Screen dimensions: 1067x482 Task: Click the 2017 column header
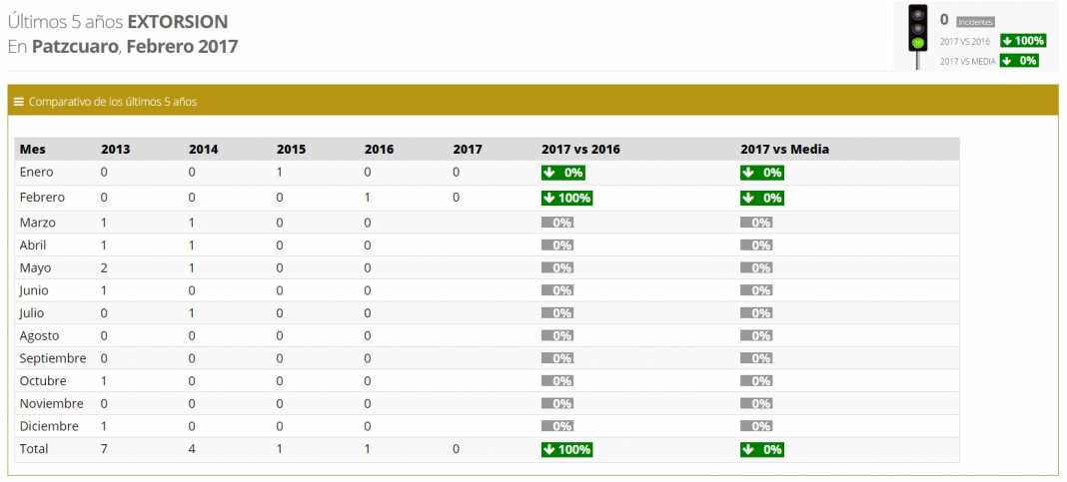click(x=468, y=149)
